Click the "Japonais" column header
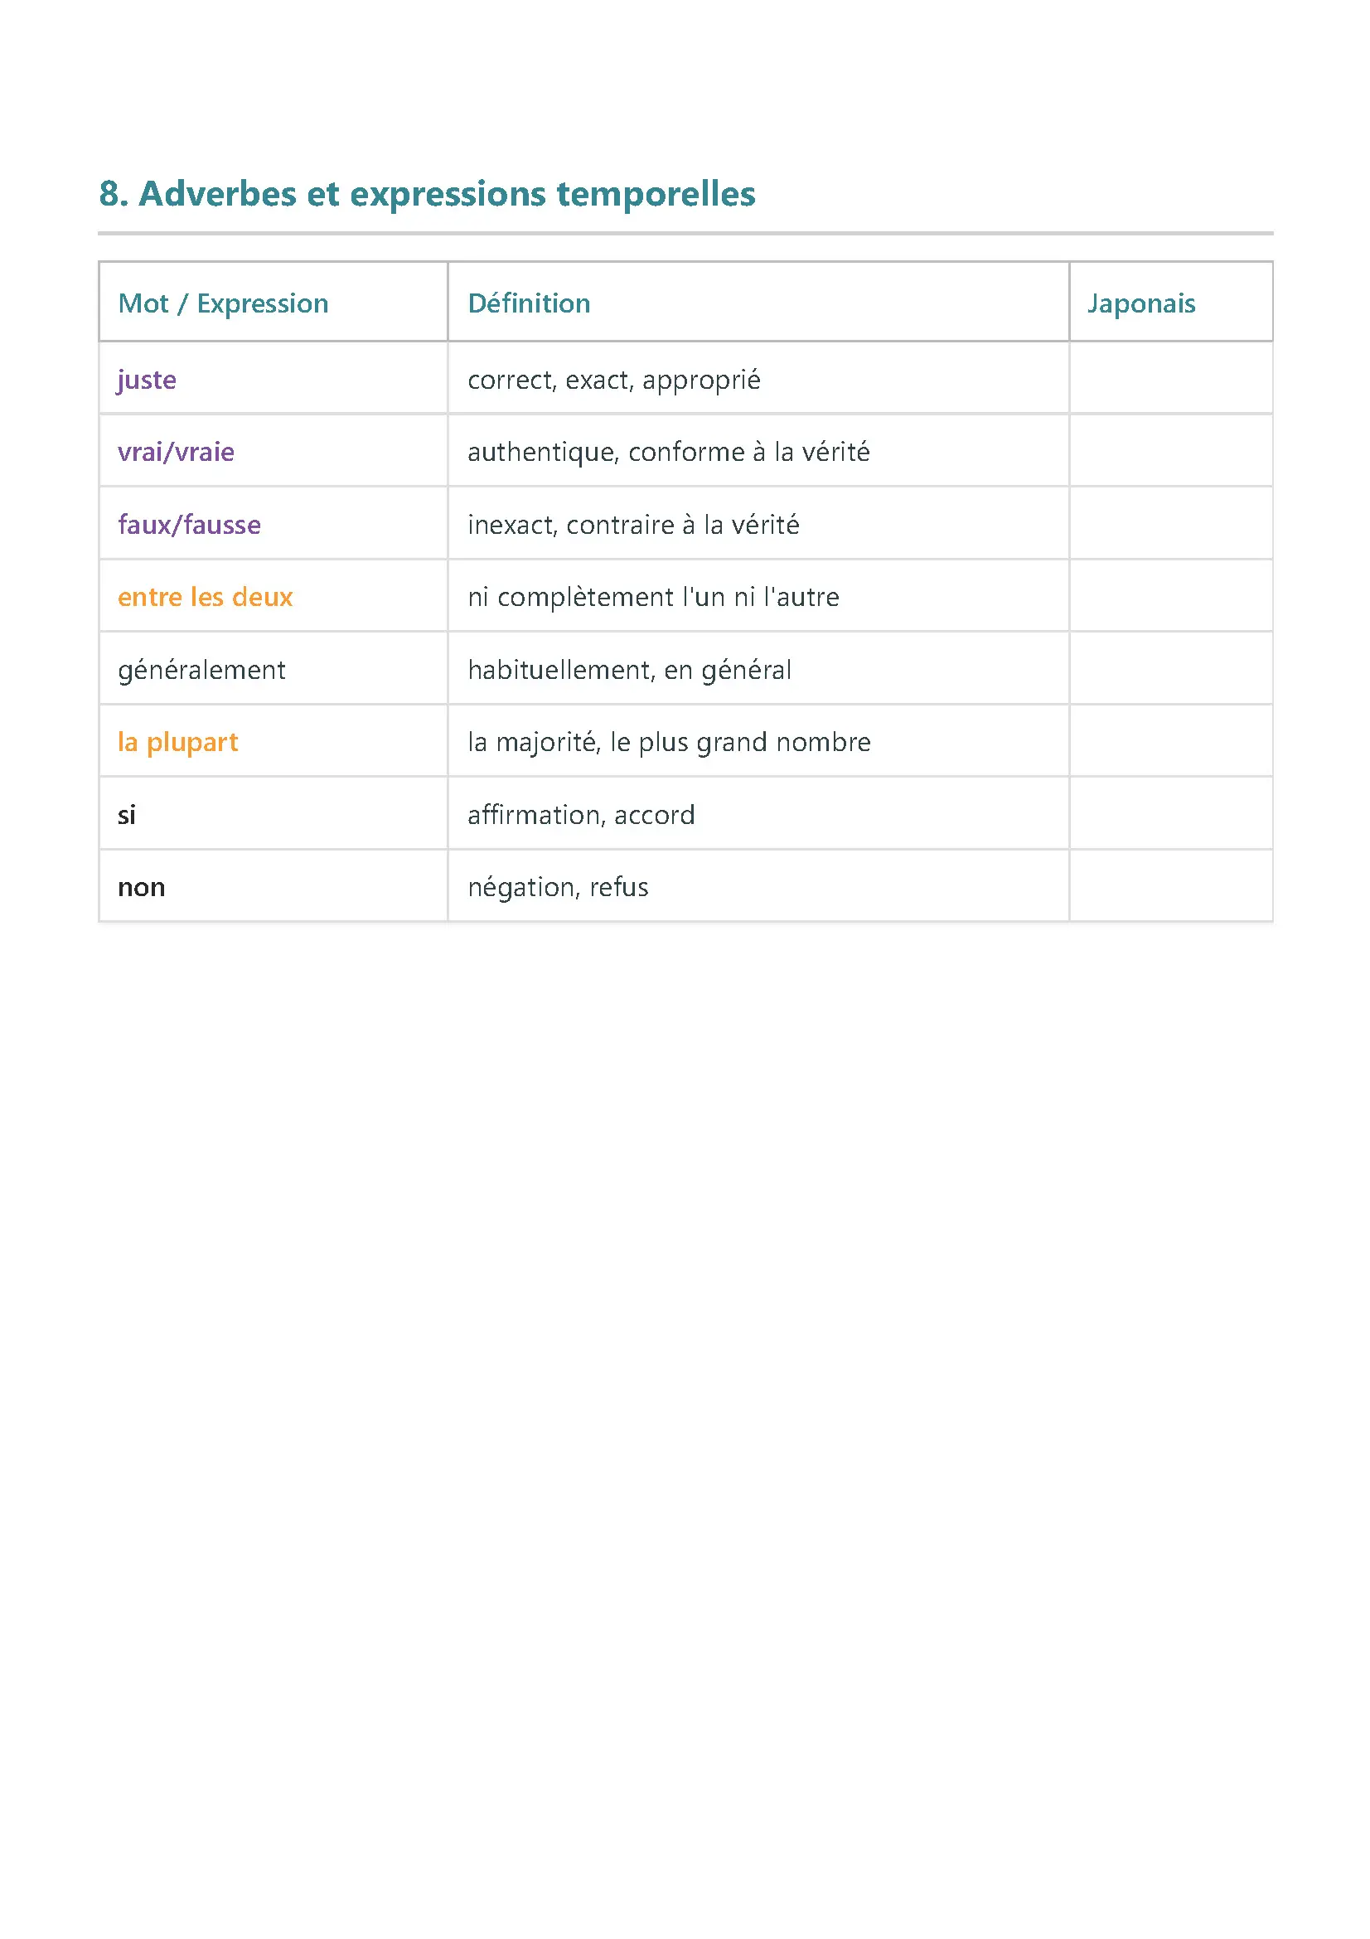Viewport: 1370px width, 1939px height. [x=1140, y=303]
